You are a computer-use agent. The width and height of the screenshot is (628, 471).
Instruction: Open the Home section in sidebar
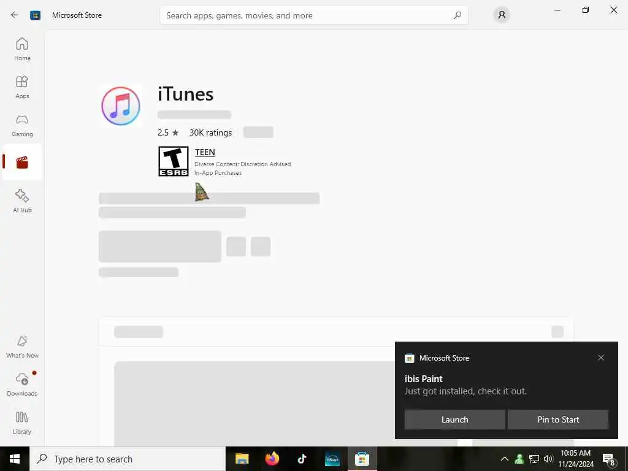[22, 49]
